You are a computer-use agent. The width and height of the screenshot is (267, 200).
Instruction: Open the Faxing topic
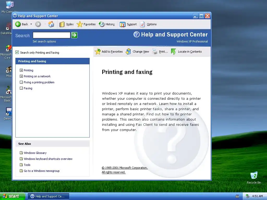tap(28, 88)
